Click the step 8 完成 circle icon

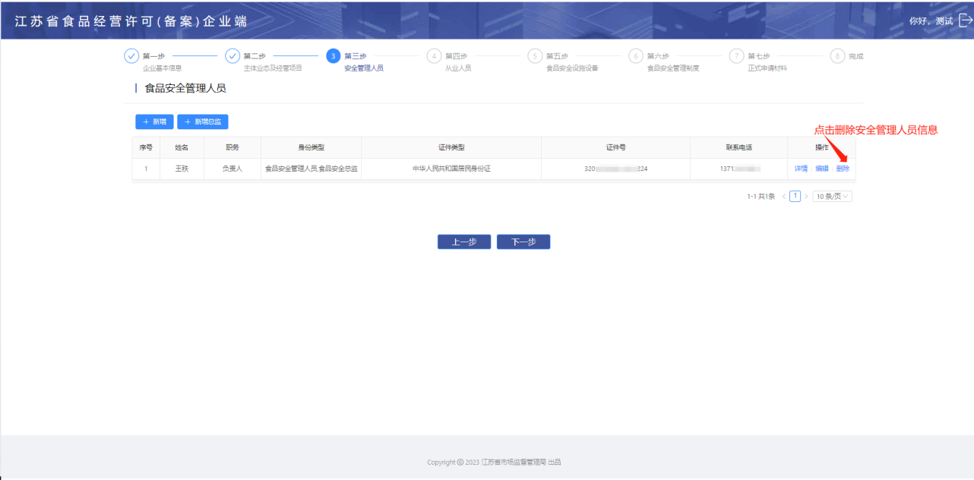[x=837, y=56]
